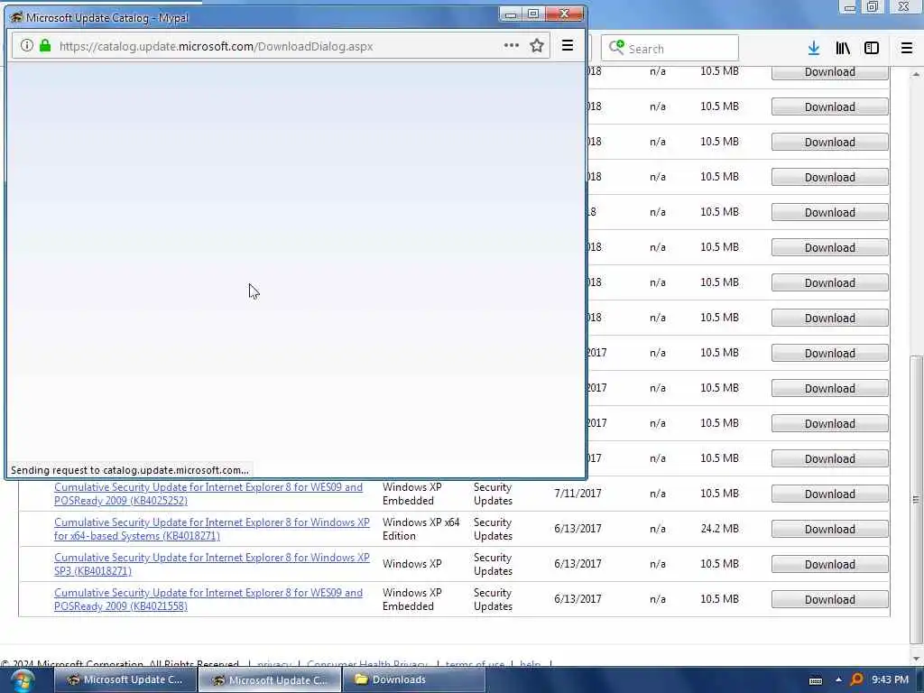Screen dimensions: 924x693
Task: Click the Windows XP x64 Edition product cell
Action: [x=420, y=529]
